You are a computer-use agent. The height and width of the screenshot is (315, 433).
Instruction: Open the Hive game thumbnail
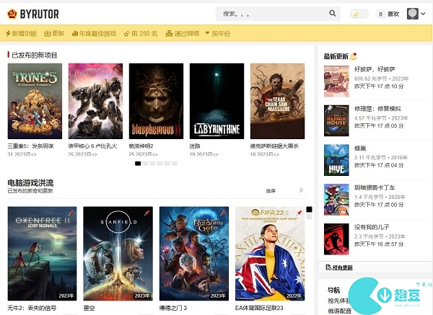[336, 160]
